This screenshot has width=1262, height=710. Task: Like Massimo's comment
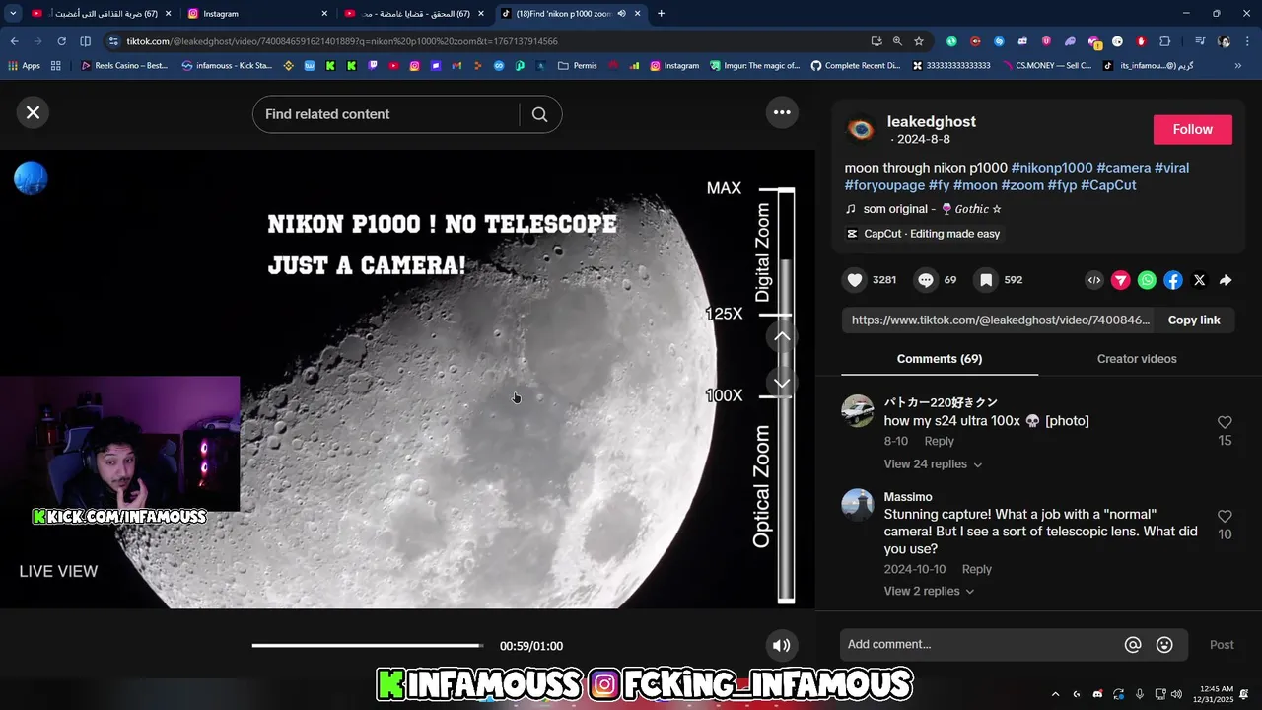click(x=1225, y=516)
